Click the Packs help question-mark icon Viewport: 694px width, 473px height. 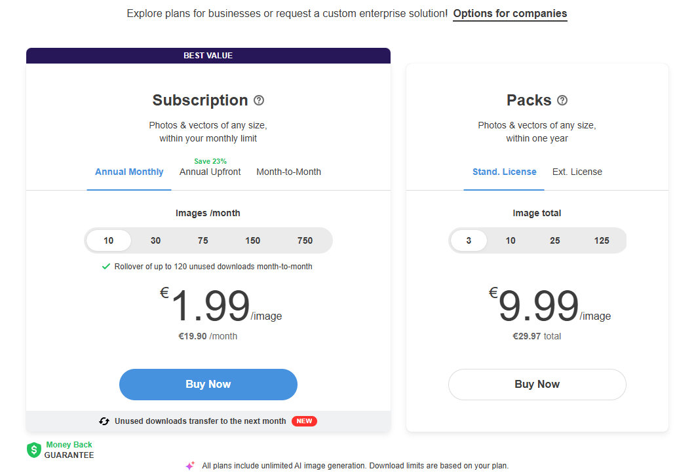[562, 100]
